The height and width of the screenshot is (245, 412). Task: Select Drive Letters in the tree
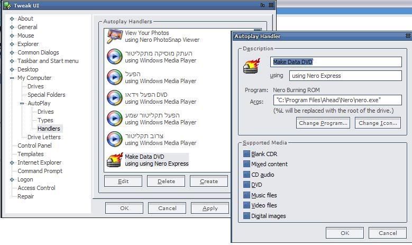pyautogui.click(x=44, y=137)
